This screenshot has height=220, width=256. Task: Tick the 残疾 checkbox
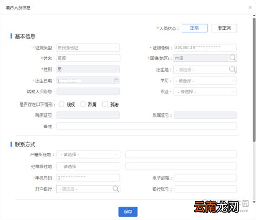[61, 104]
